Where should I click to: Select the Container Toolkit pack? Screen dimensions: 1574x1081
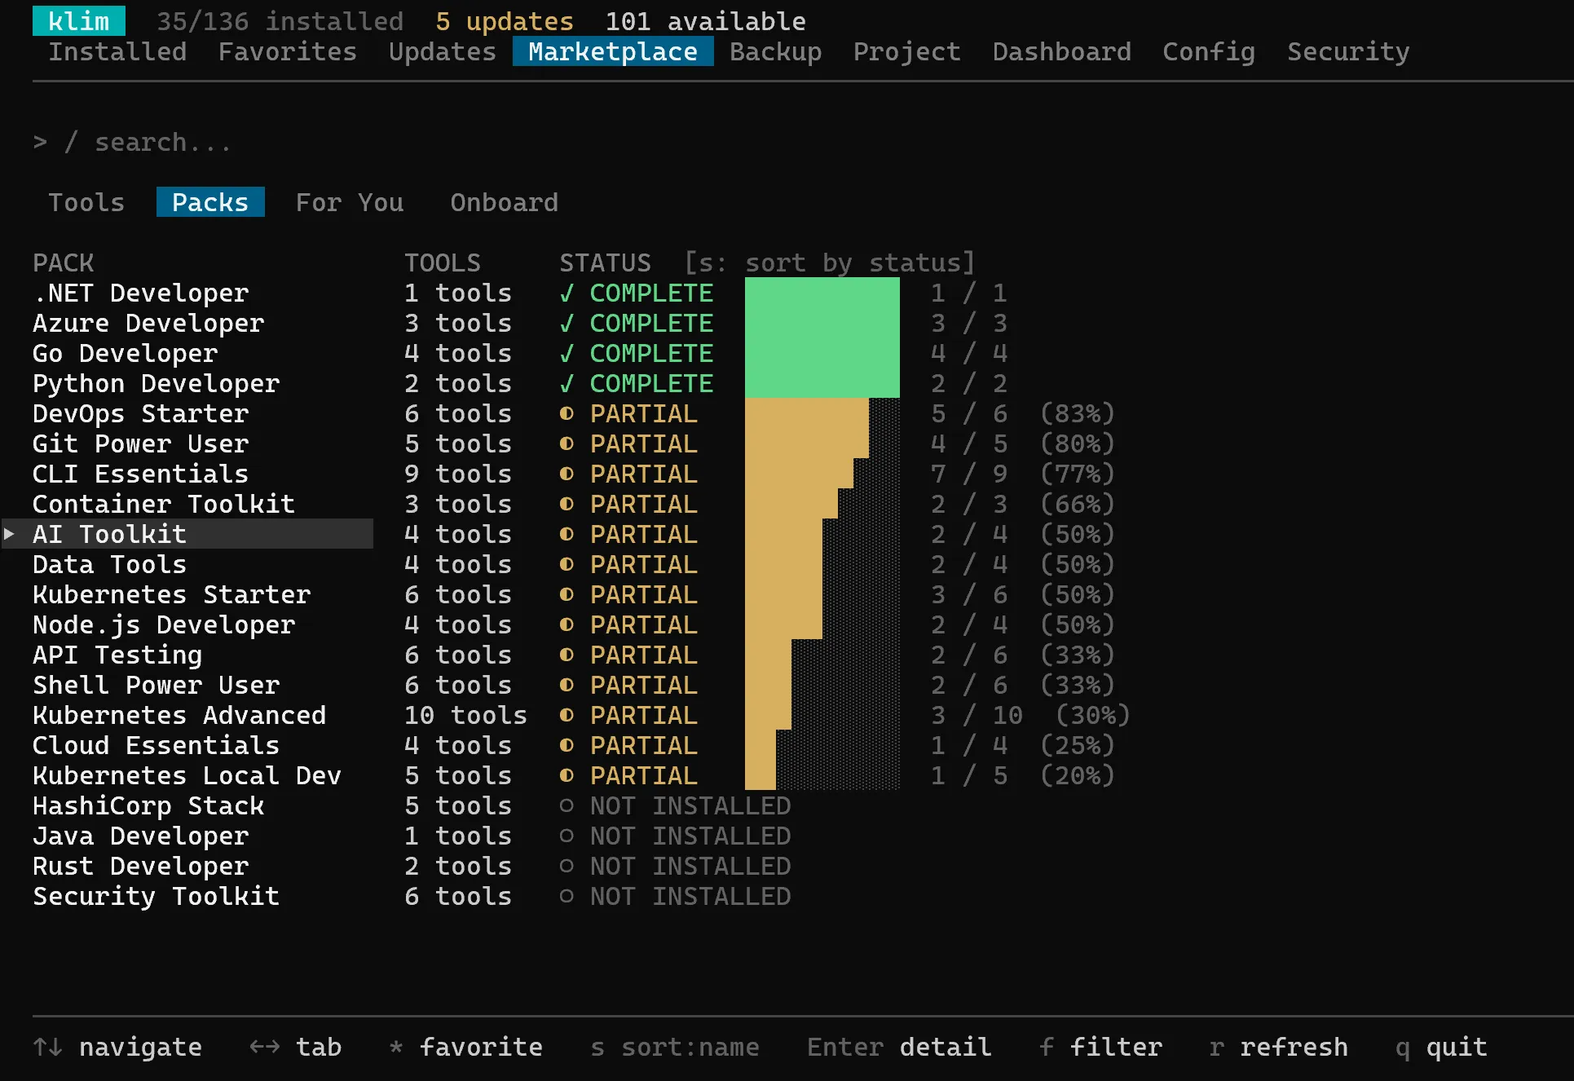coord(164,504)
